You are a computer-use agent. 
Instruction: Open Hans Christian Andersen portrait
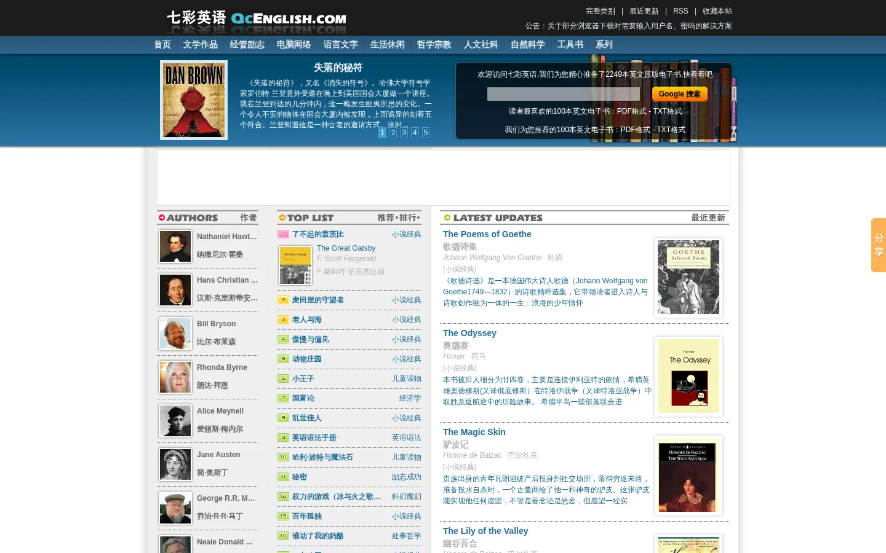pyautogui.click(x=175, y=290)
